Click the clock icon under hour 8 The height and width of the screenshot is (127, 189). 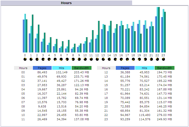tap(73, 59)
